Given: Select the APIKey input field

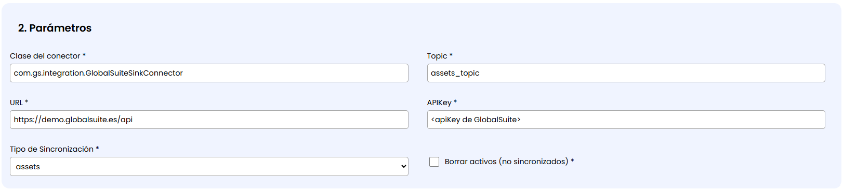Looking at the screenshot, I should point(626,120).
